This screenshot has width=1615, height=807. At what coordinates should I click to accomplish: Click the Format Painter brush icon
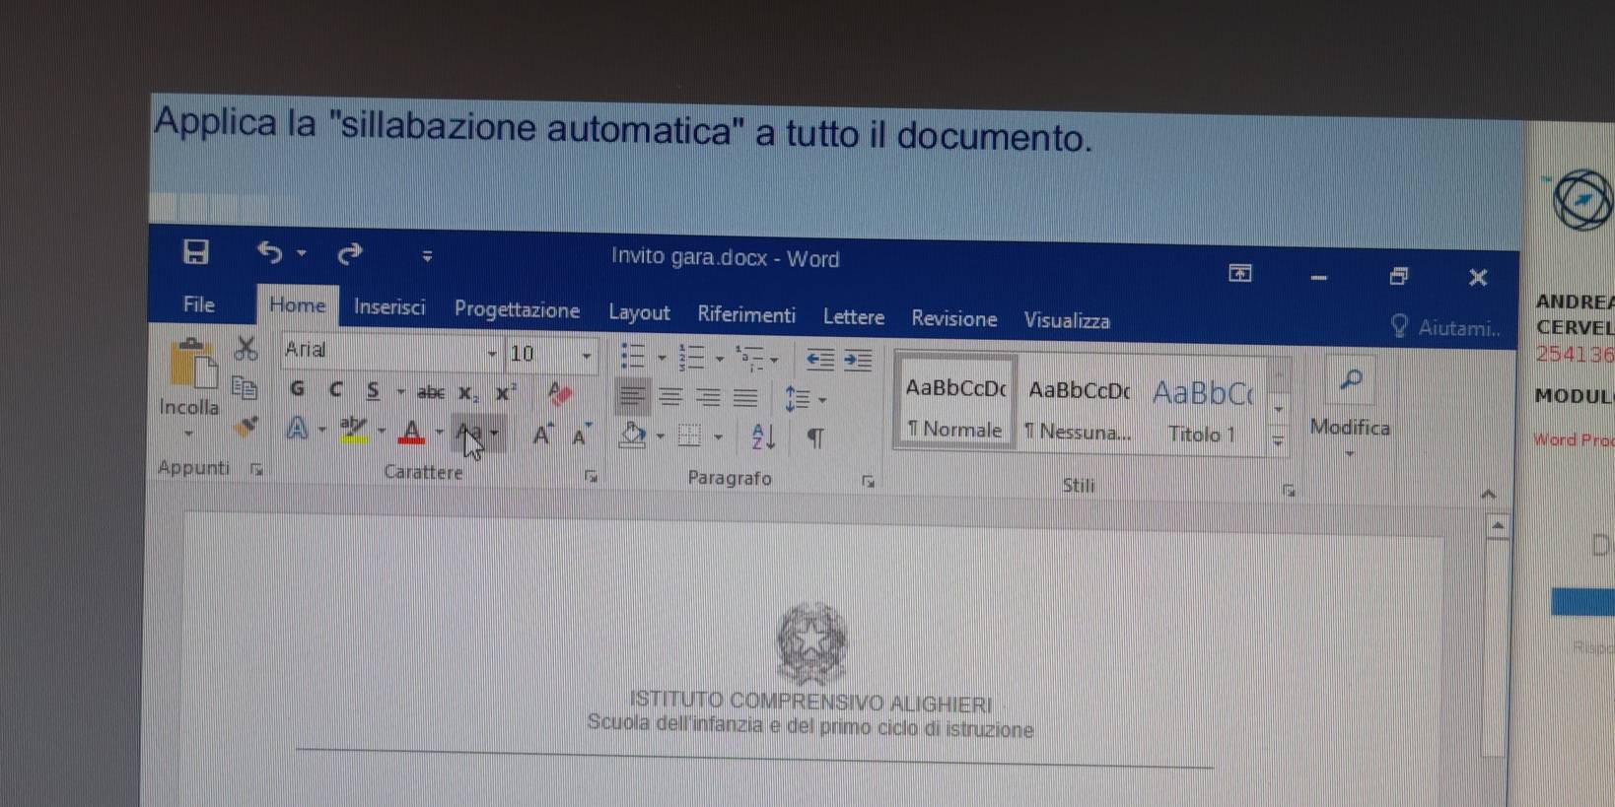click(x=245, y=427)
